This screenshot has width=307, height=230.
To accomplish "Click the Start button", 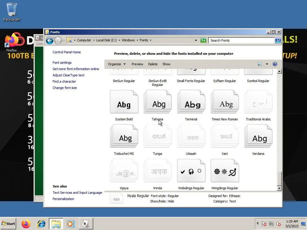I will (x=8, y=223).
